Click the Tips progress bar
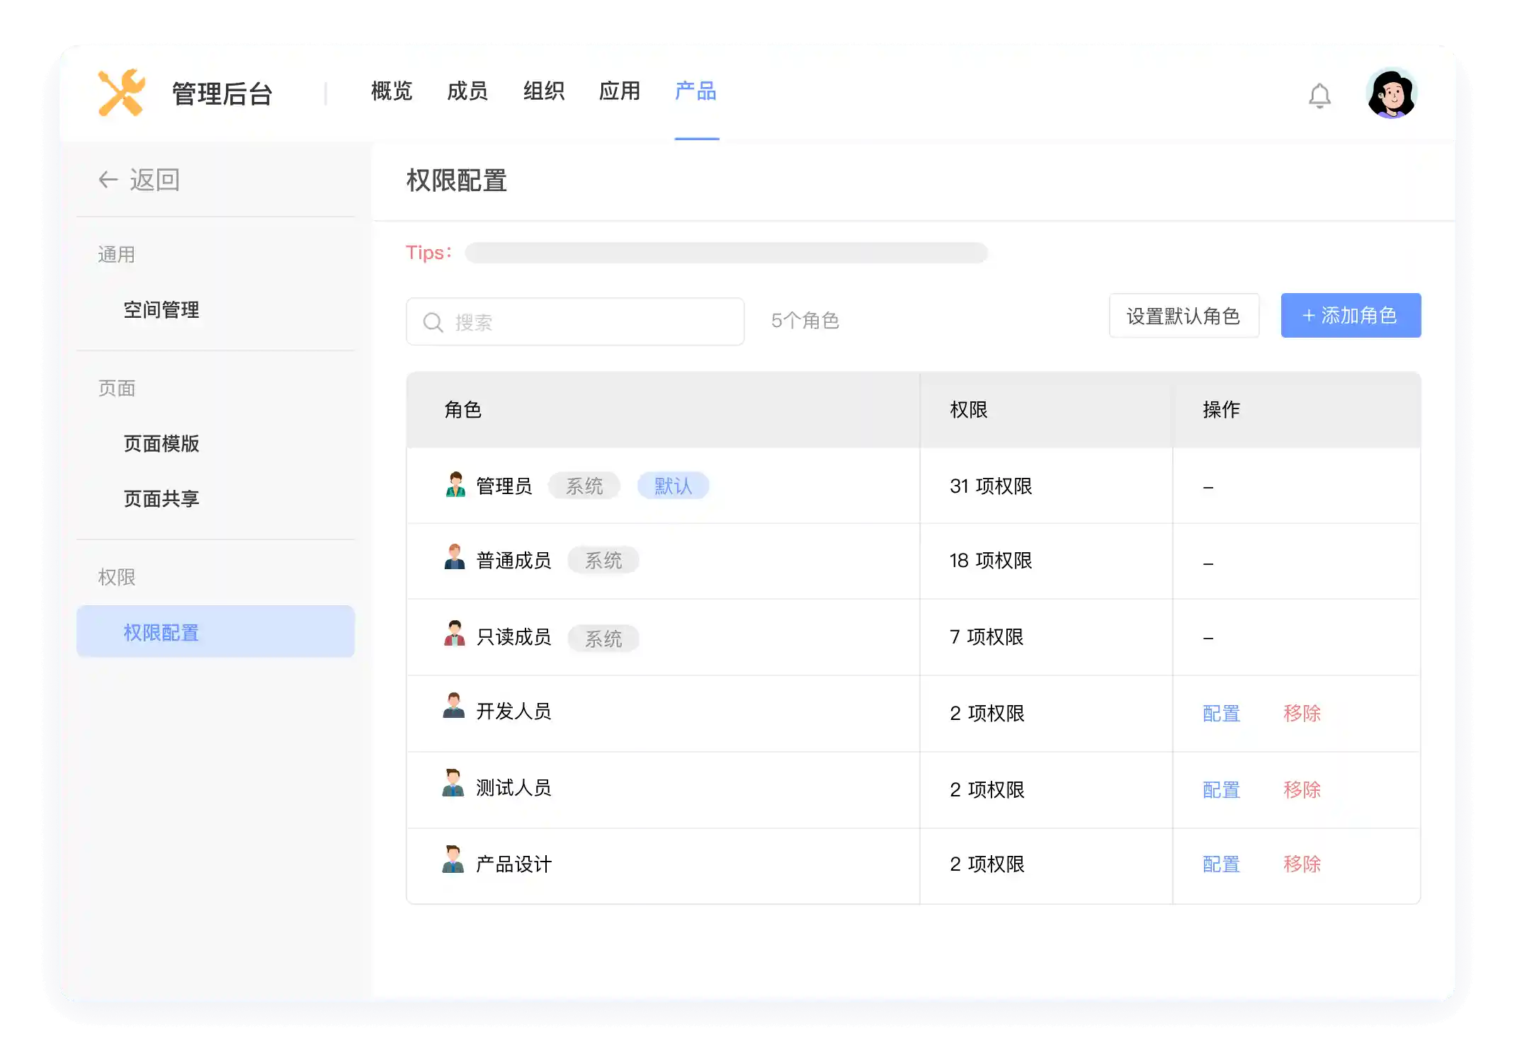Image resolution: width=1517 pixels, height=1064 pixels. click(x=725, y=253)
